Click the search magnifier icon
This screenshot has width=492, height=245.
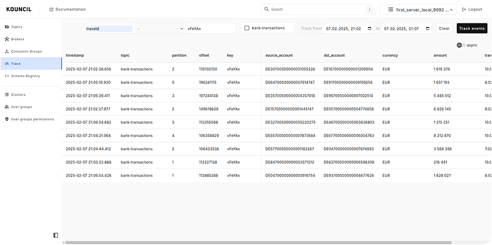[x=267, y=9]
